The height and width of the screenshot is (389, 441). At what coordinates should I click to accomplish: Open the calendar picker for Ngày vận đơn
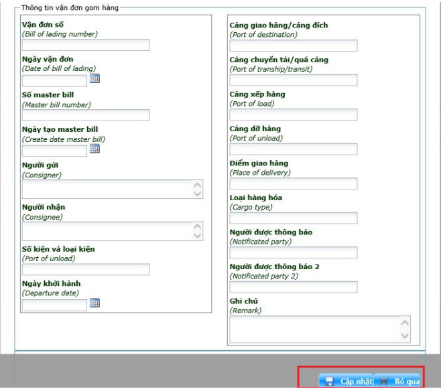94,80
